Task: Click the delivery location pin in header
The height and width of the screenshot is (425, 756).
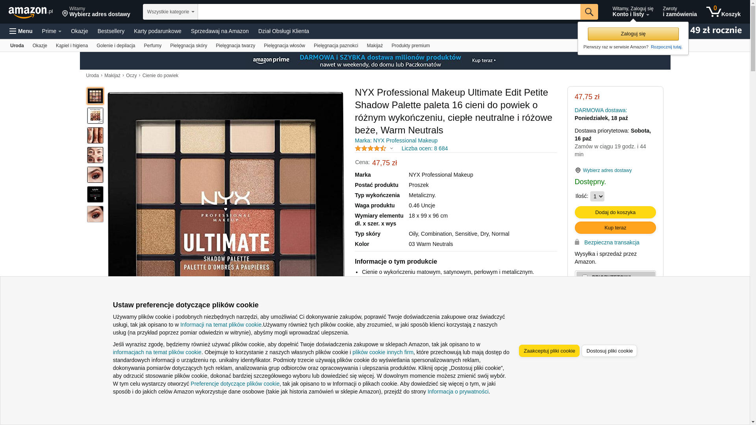Action: coord(65,14)
